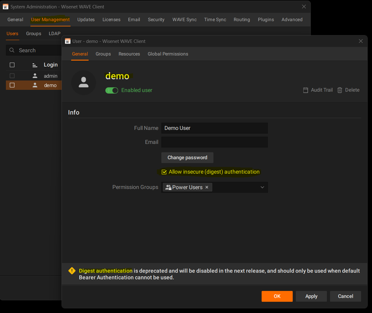
Task: Click the Search field in Users list
Action: [x=34, y=50]
